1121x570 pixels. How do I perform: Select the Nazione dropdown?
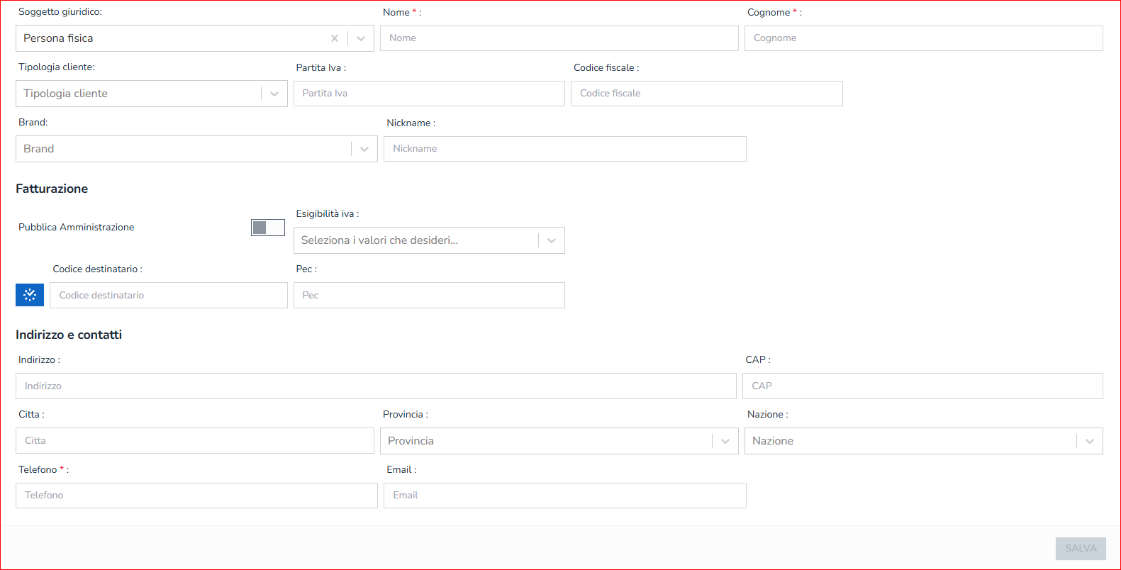click(1089, 441)
